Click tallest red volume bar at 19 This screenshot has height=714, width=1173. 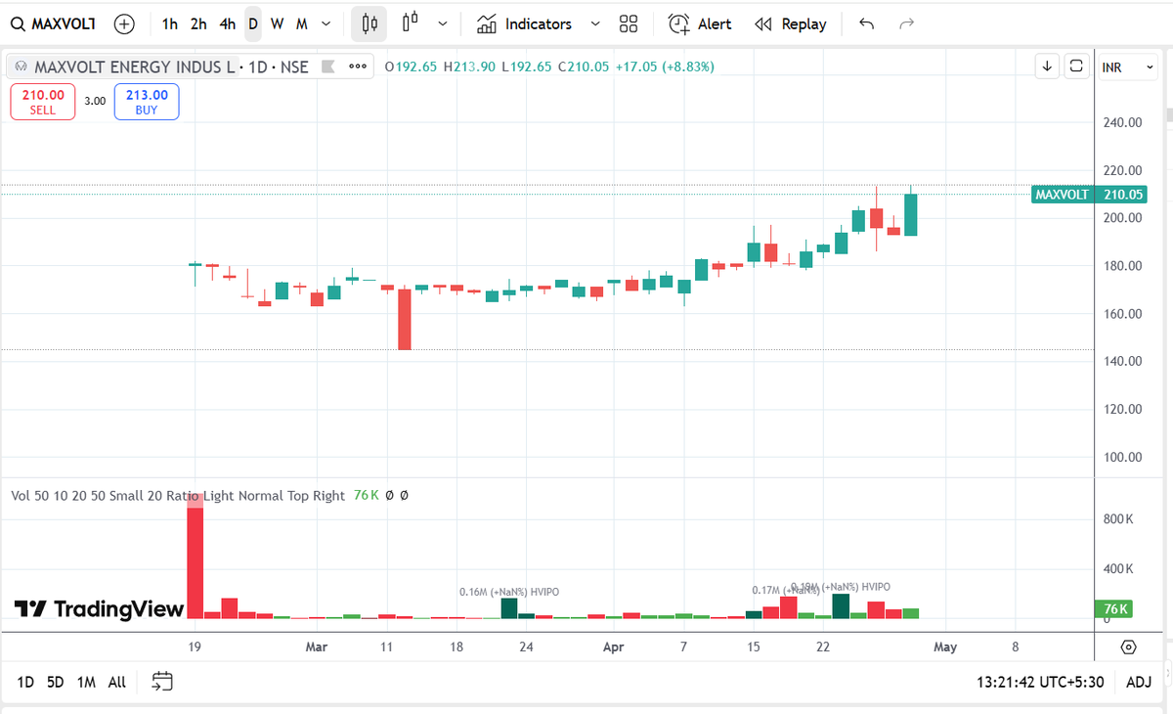coord(195,557)
